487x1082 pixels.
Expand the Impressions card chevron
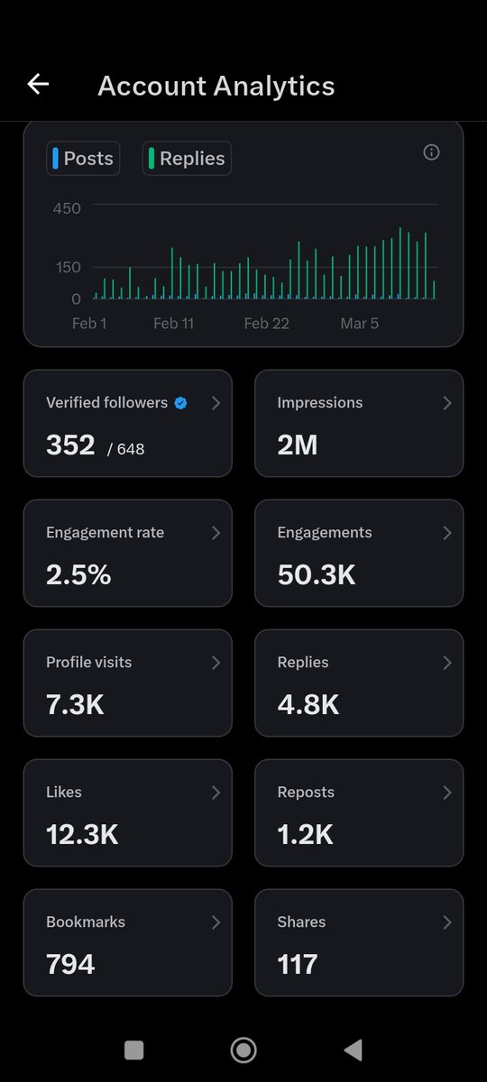446,403
